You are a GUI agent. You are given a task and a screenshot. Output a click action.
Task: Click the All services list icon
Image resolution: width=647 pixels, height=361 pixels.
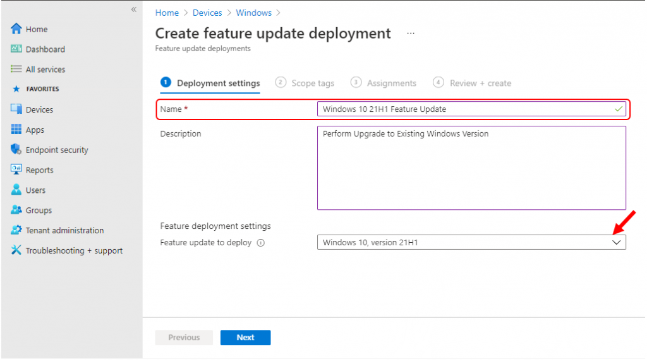16,70
